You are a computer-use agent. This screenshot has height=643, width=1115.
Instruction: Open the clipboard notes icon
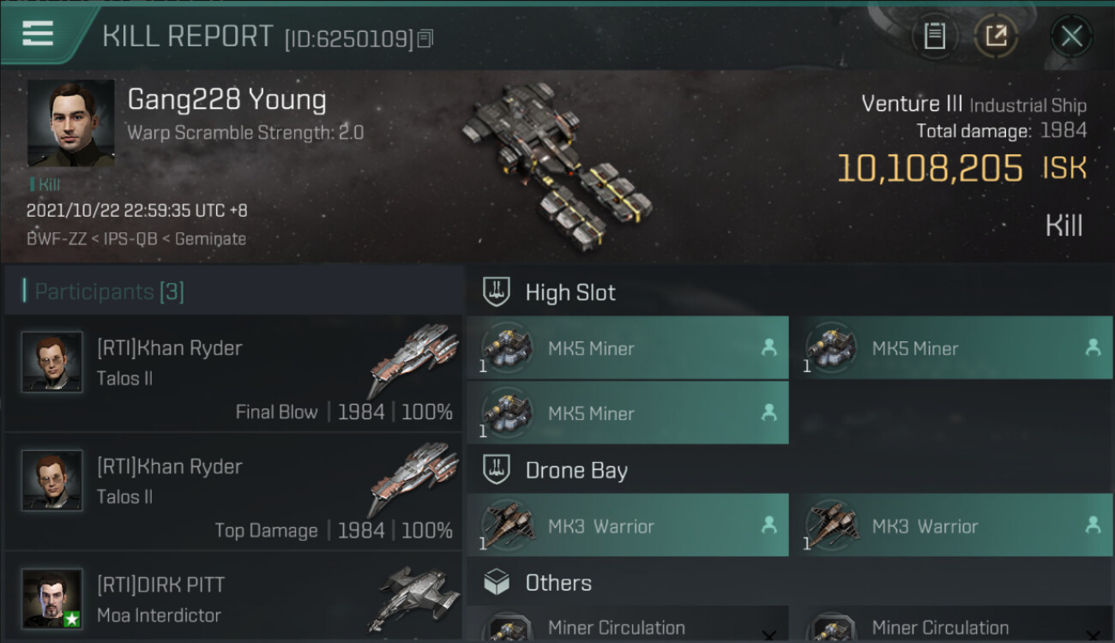(934, 36)
